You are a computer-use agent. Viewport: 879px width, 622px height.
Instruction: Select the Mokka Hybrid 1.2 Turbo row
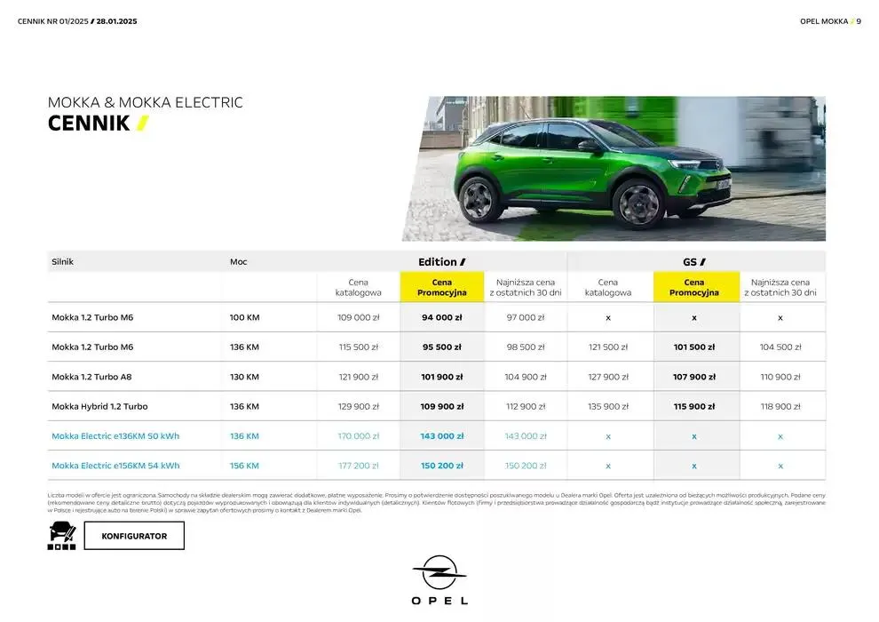click(99, 406)
